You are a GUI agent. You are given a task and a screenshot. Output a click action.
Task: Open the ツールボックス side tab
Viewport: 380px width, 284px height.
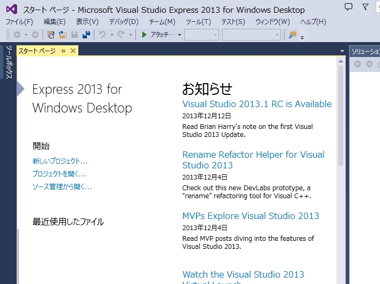(9, 63)
